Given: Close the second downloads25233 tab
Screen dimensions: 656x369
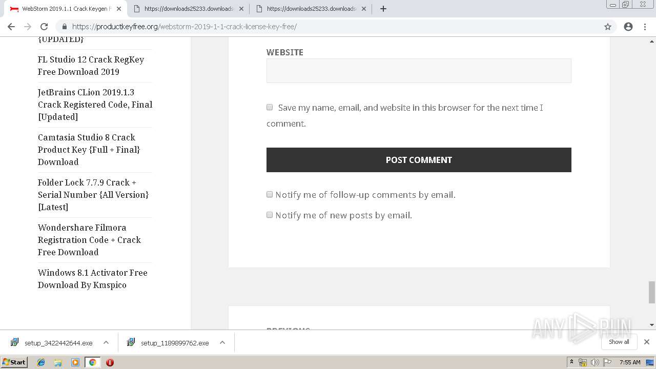Looking at the screenshot, I should (x=241, y=9).
